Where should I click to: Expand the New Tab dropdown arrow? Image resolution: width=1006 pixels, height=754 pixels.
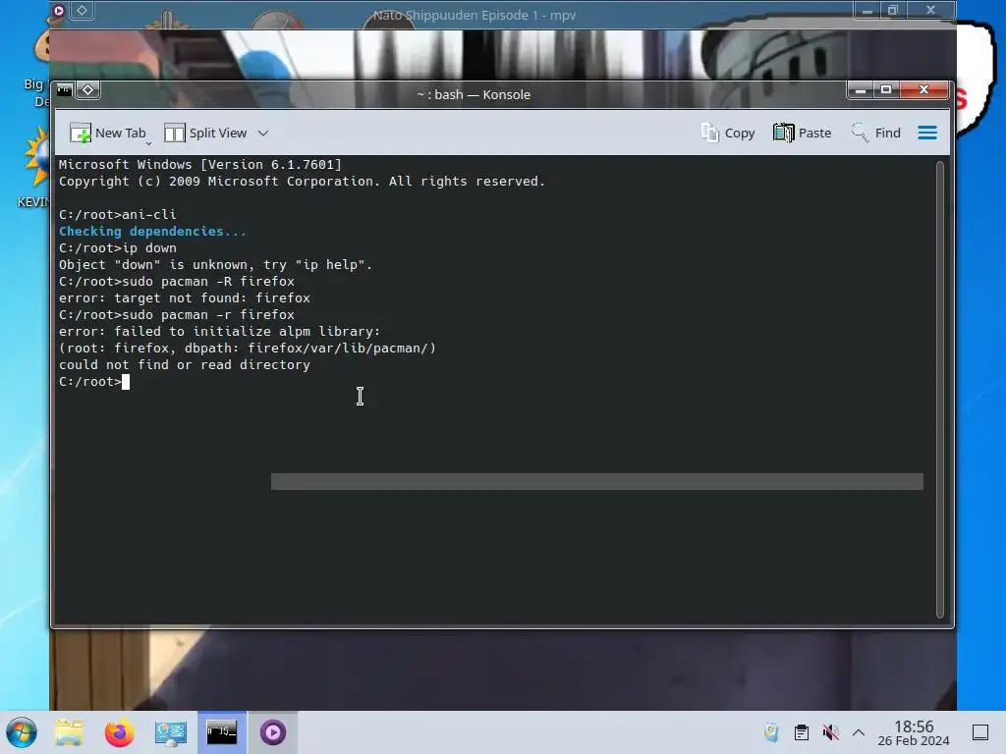coord(148,143)
